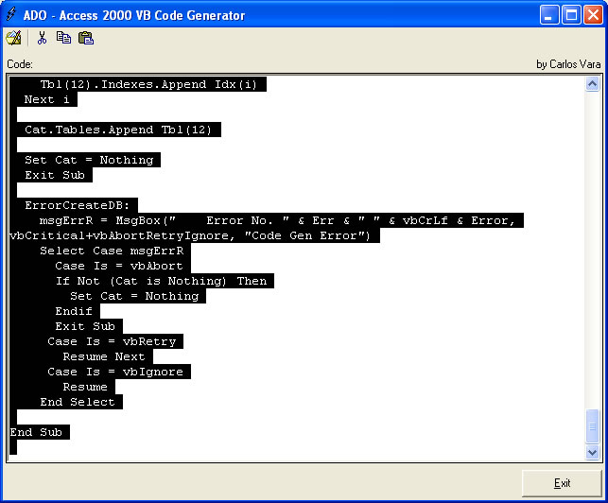Click the scrollbar up arrow
The height and width of the screenshot is (503, 608).
tap(592, 84)
